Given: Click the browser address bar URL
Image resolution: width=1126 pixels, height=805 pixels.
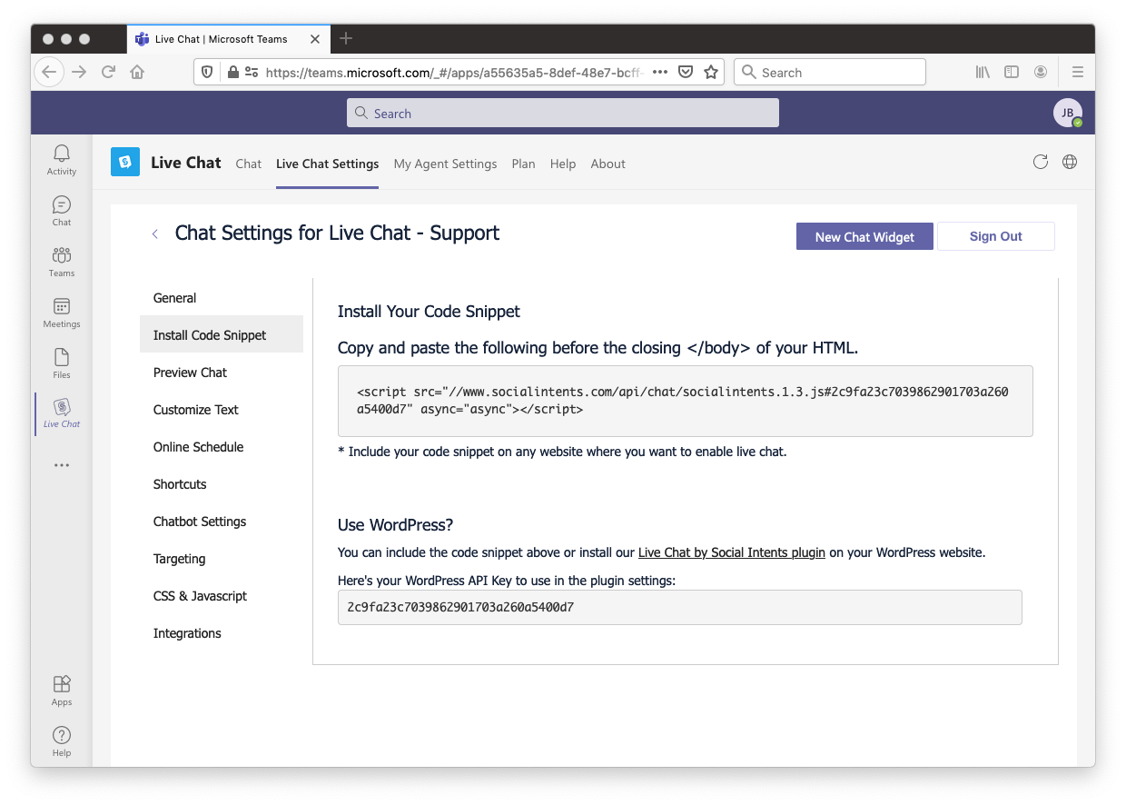Looking at the screenshot, I should tap(454, 72).
